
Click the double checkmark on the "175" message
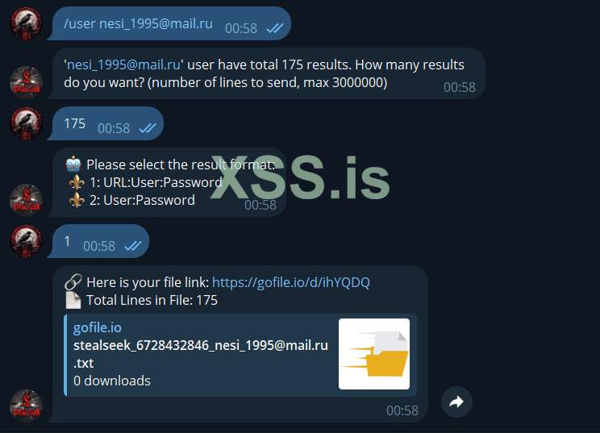tap(147, 128)
